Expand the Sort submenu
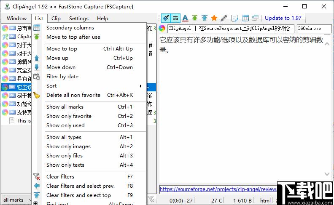The height and width of the screenshot is (205, 334). 89,86
